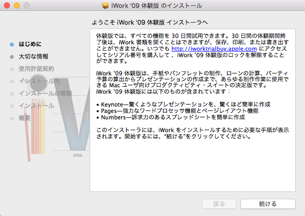Select the インストール先 step in sidebar
This screenshot has width=305, height=216.
[x=39, y=81]
